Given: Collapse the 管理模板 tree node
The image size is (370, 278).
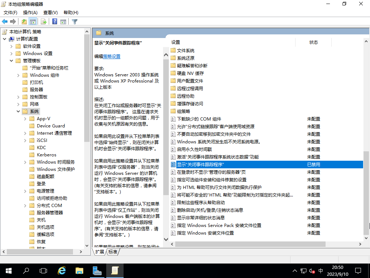Looking at the screenshot, I should [11, 61].
